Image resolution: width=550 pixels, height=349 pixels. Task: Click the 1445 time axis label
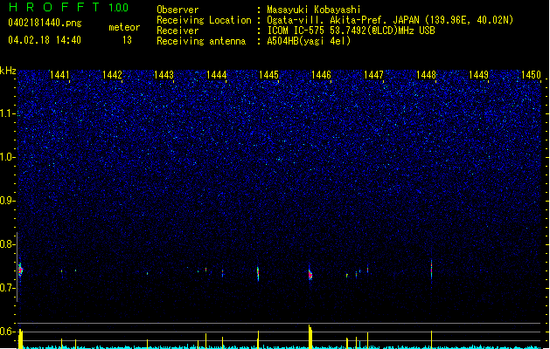click(x=268, y=75)
